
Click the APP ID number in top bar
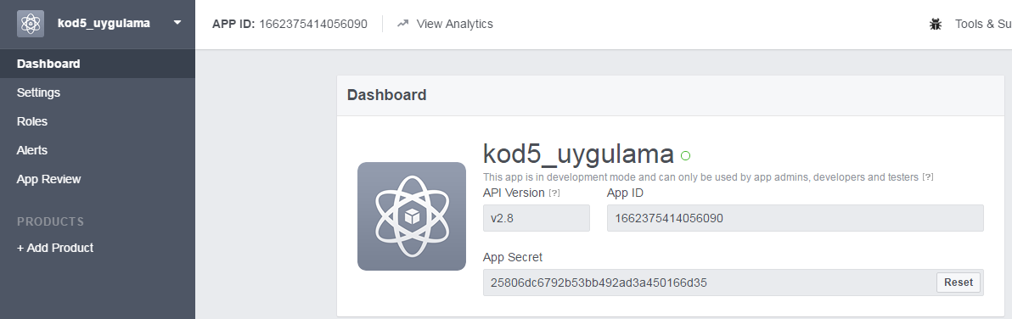point(313,24)
